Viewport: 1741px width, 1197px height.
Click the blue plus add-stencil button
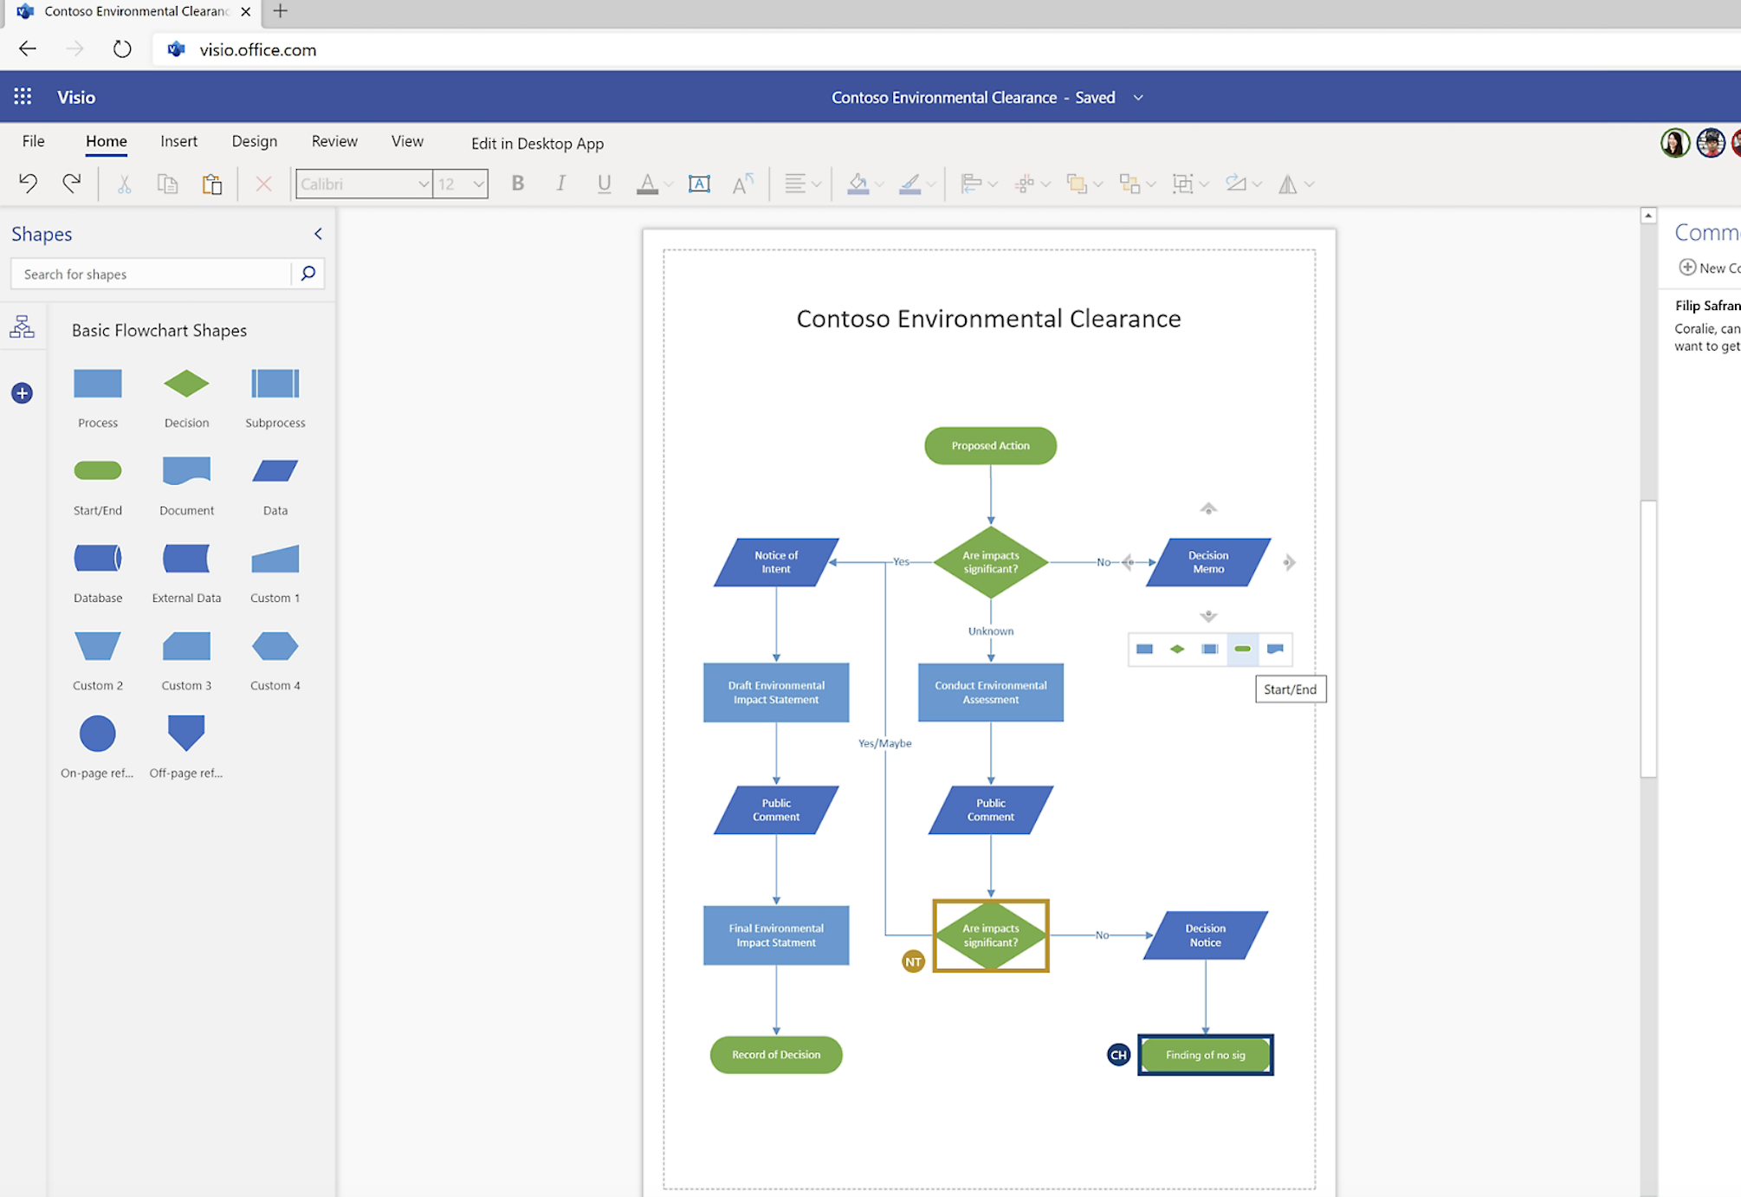pos(23,393)
